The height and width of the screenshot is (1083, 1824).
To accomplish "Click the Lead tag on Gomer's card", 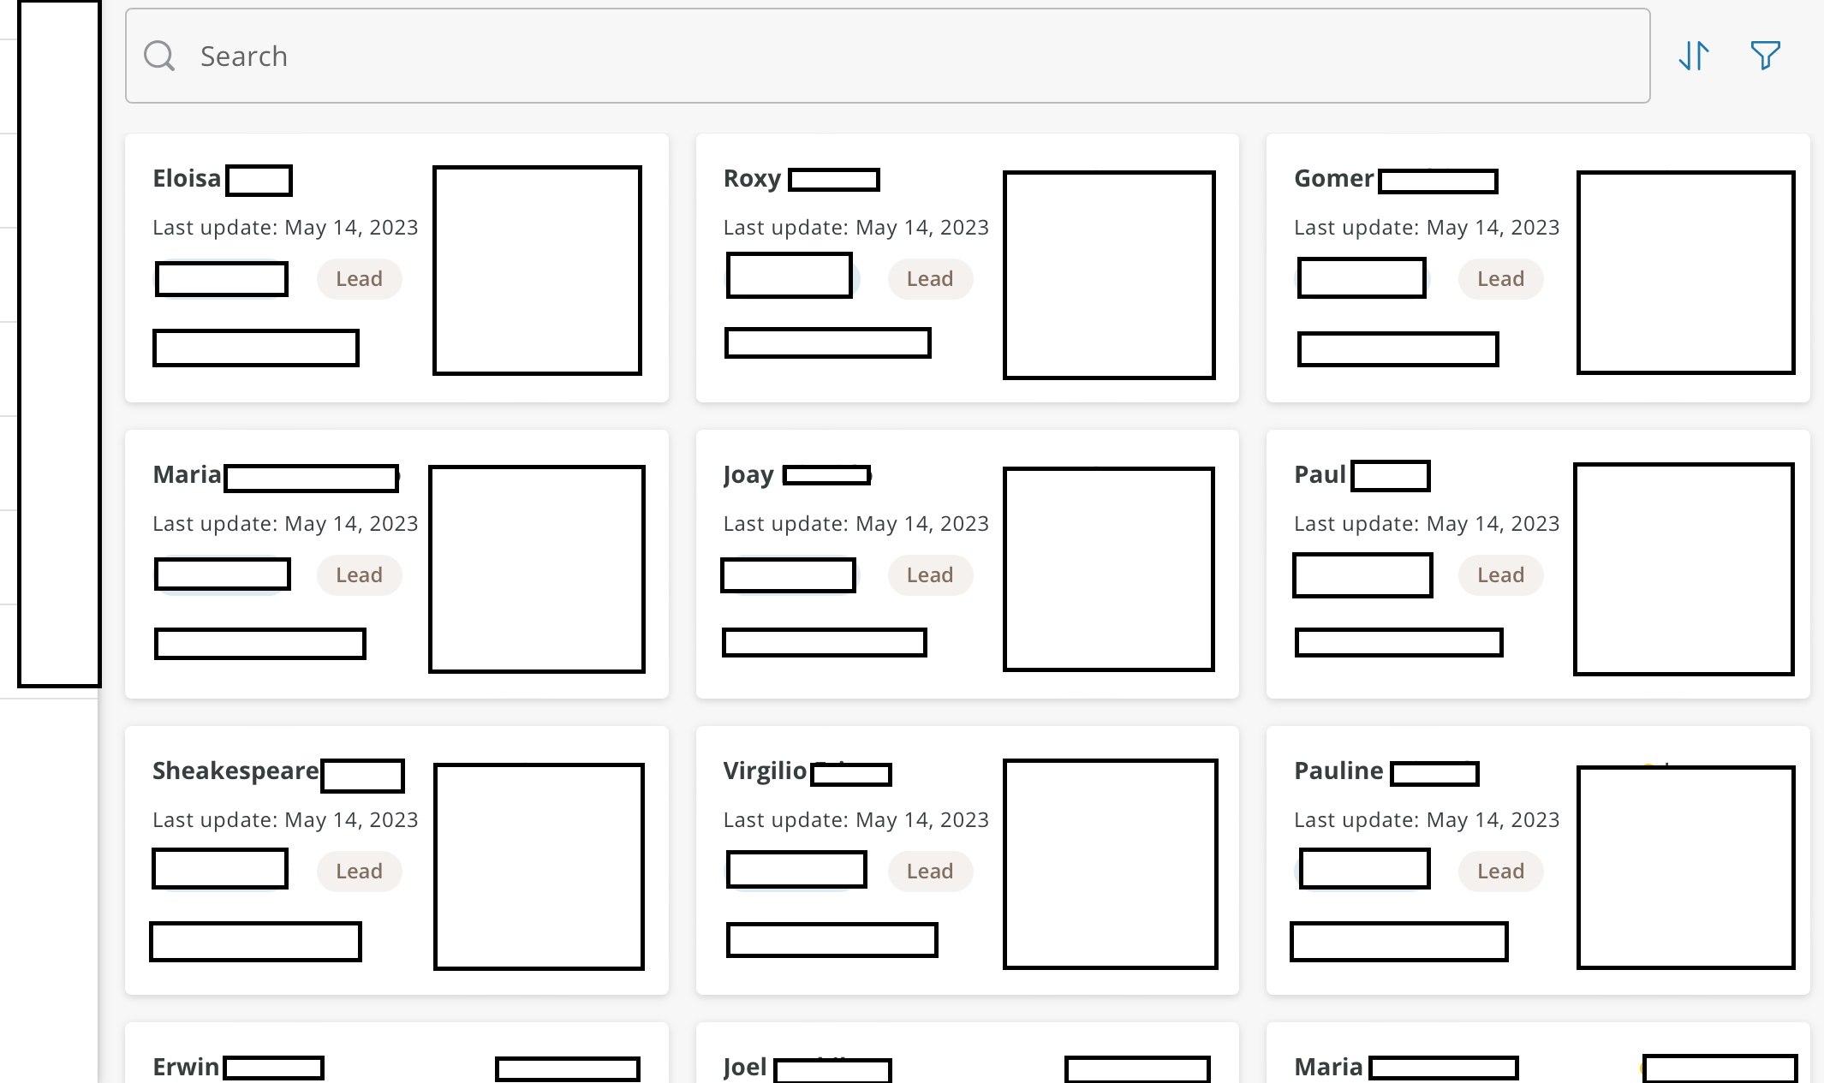I will tap(1500, 279).
